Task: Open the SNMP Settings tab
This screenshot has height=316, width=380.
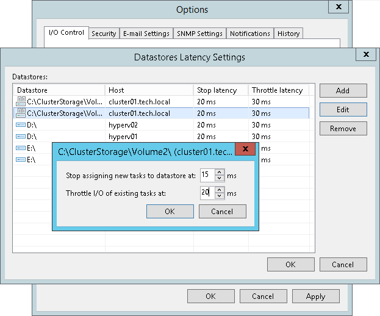Action: 200,34
